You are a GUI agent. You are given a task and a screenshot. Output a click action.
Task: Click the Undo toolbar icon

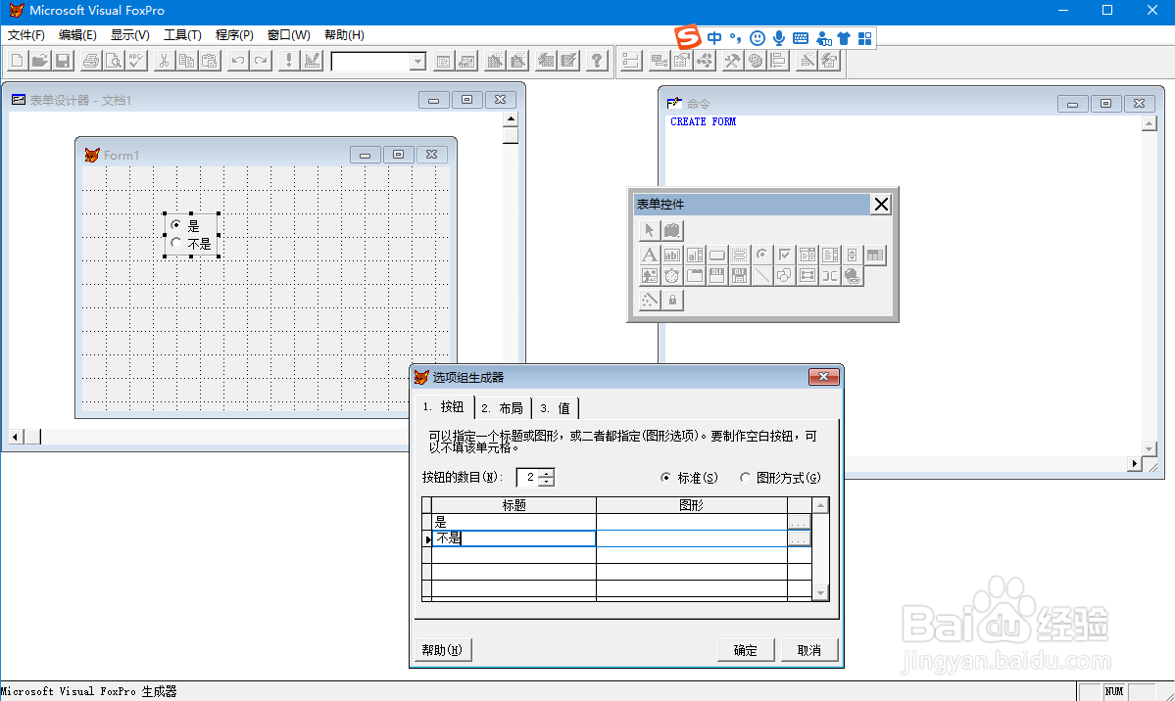pyautogui.click(x=237, y=61)
